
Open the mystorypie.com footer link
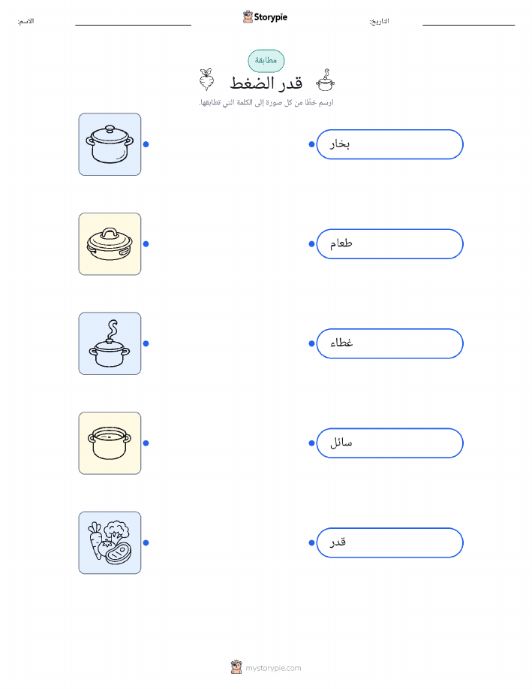pyautogui.click(x=273, y=668)
